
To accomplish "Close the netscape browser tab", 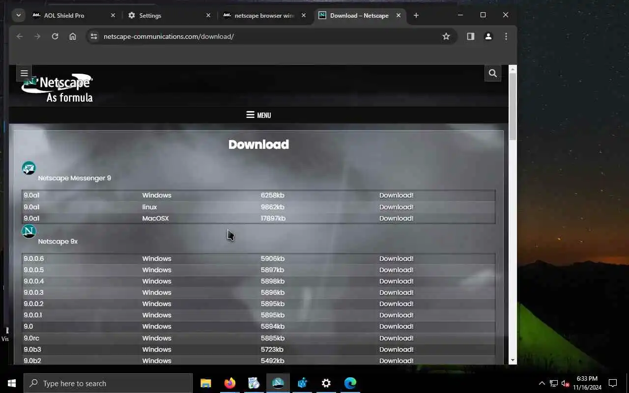I will (303, 15).
